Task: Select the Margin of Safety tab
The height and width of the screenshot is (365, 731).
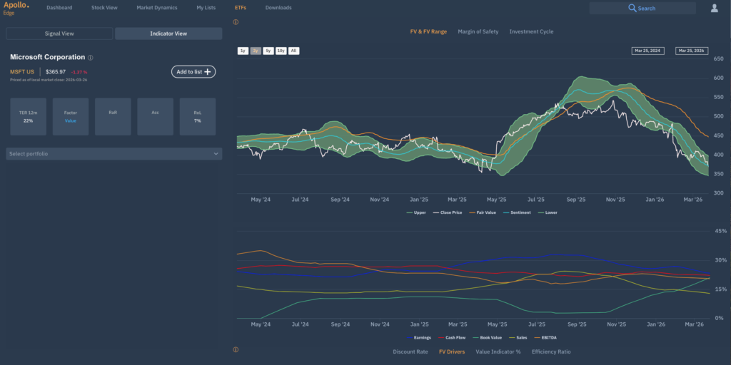Action: pyautogui.click(x=478, y=32)
